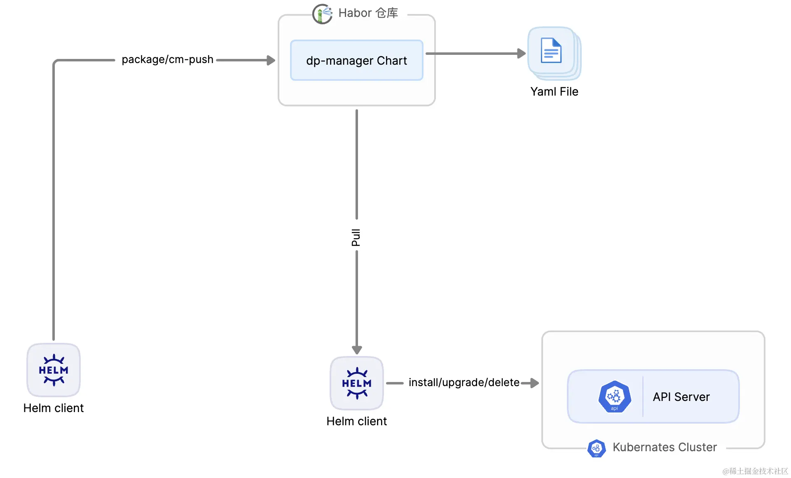The image size is (791, 478).
Task: Select the dp-manager Chart box
Action: click(x=357, y=61)
